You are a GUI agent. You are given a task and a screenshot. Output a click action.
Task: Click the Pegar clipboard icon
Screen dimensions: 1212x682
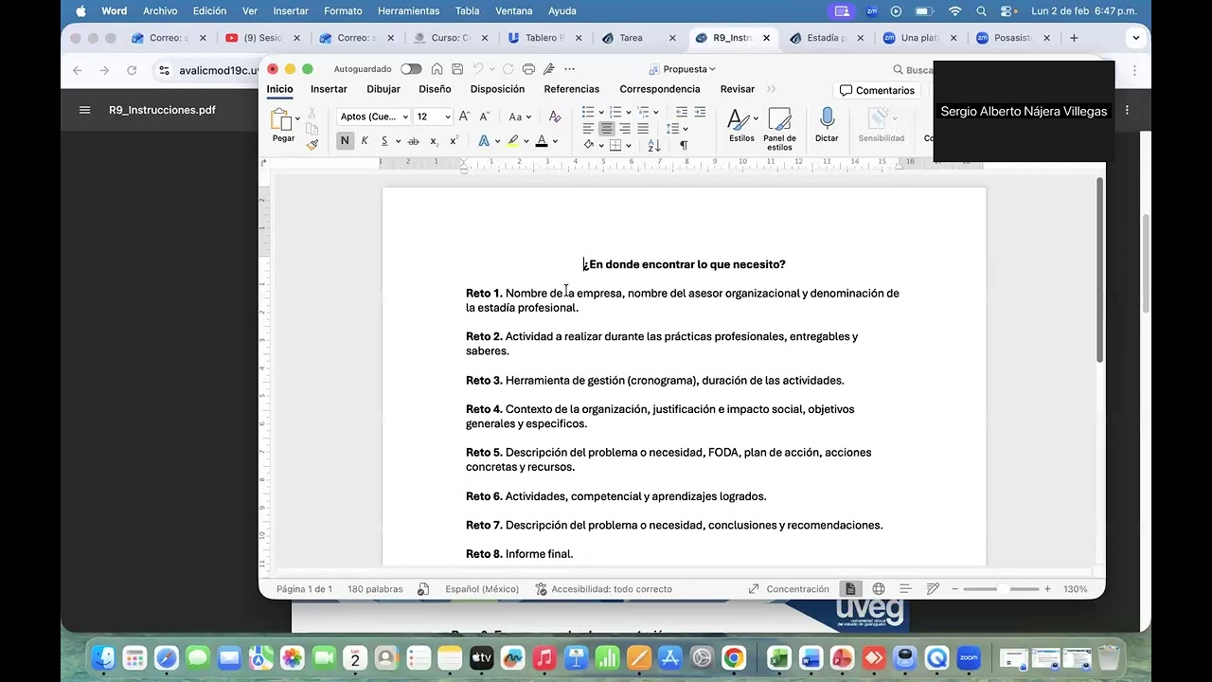[281, 119]
